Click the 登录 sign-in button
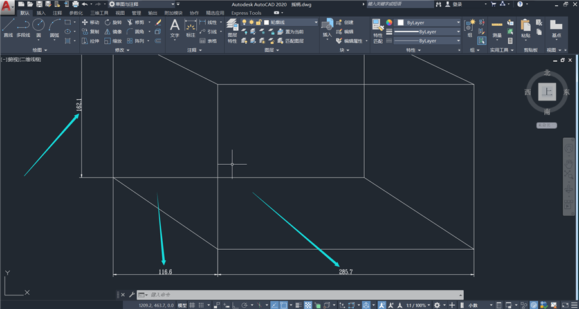Viewport: 579px width, 309px height. pos(454,4)
